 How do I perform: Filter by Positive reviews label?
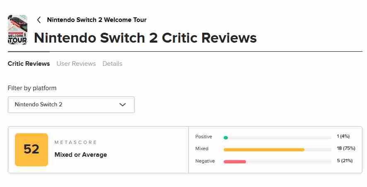click(203, 137)
